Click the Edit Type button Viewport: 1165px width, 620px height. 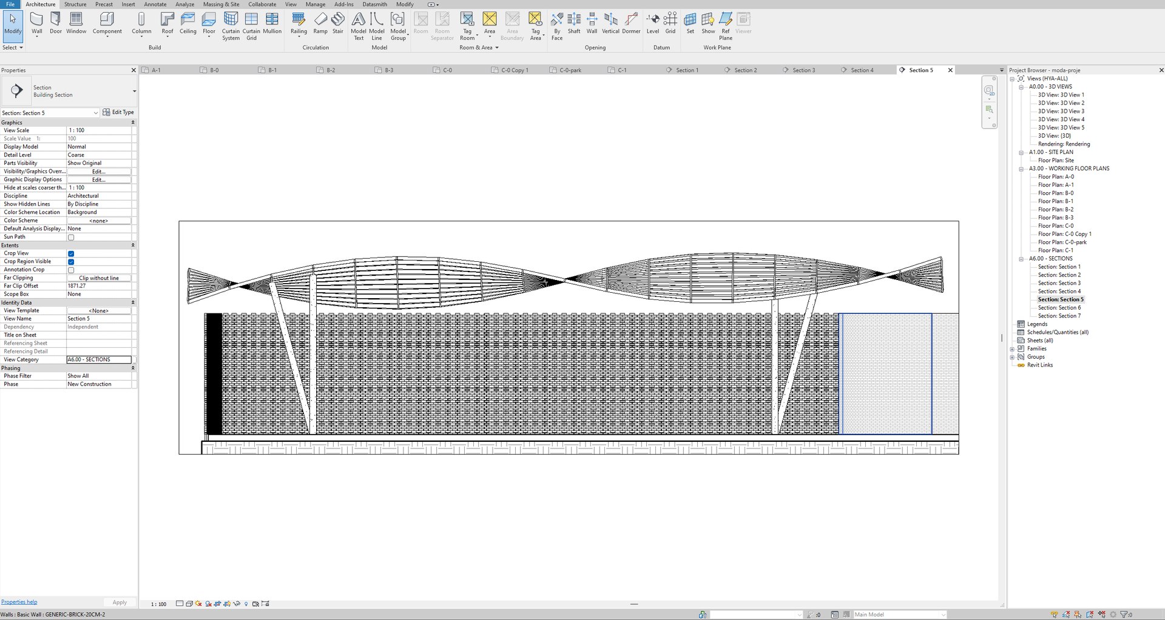(x=118, y=112)
